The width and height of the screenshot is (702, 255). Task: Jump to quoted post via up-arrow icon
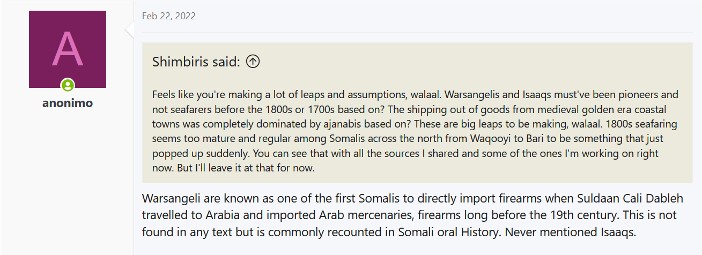(x=253, y=62)
